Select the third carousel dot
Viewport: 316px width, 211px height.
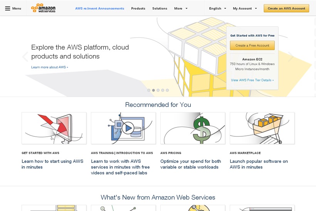[x=158, y=90]
